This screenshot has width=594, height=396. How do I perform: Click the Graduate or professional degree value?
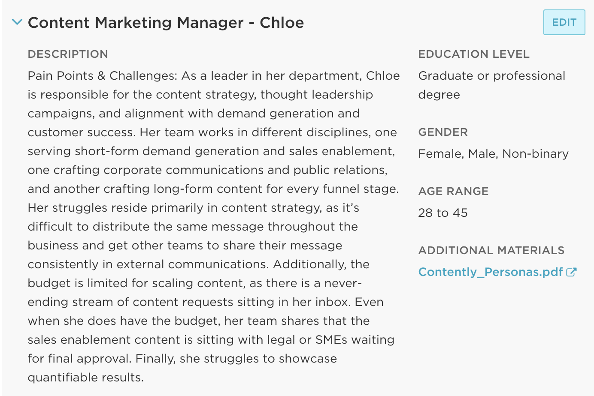pos(491,85)
